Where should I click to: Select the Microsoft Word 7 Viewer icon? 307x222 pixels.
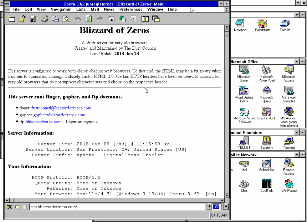coord(244,115)
